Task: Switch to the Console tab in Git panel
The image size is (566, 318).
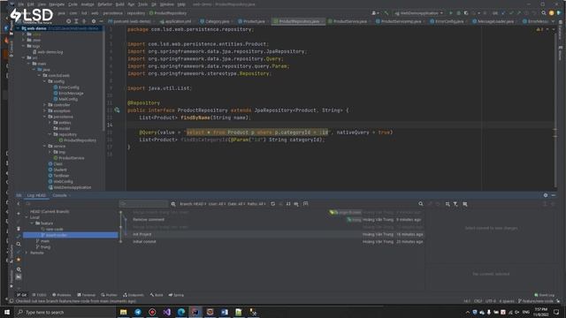Action: (x=59, y=195)
